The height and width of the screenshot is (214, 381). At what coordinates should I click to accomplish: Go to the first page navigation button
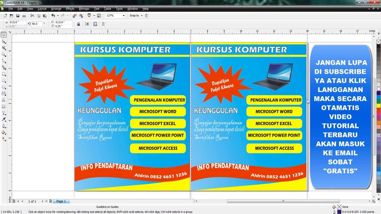click(x=18, y=201)
